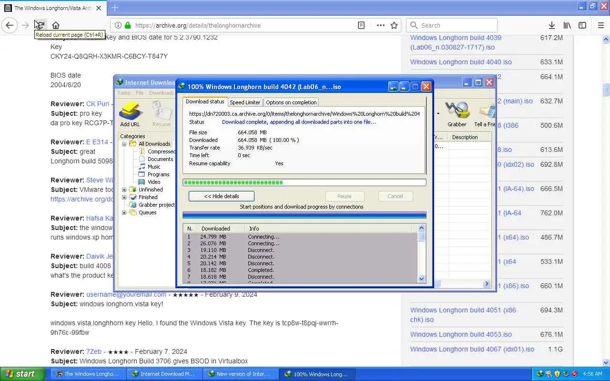Open new tab with plus button
Viewport: 610px width, 381px height.
point(115,8)
